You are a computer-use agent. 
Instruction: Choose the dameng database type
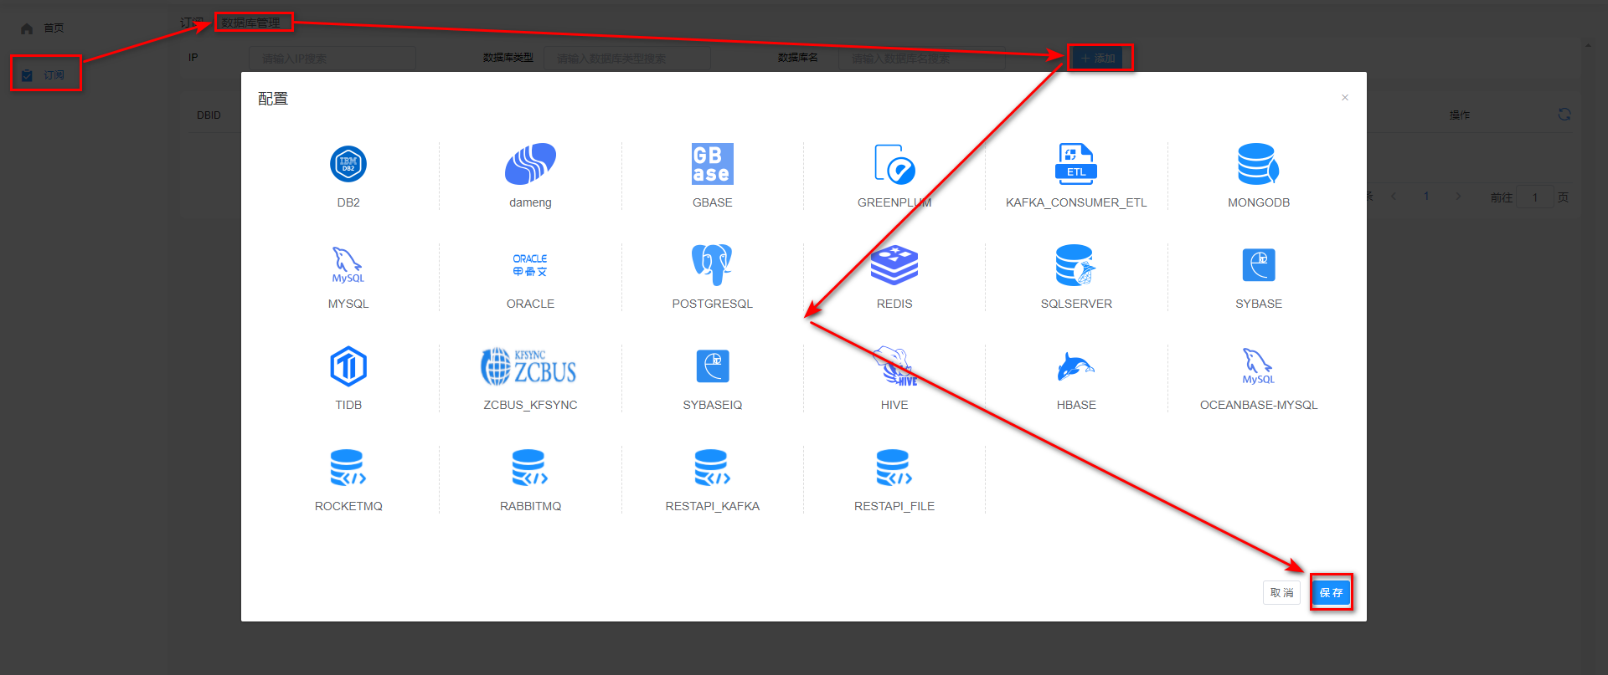point(530,164)
